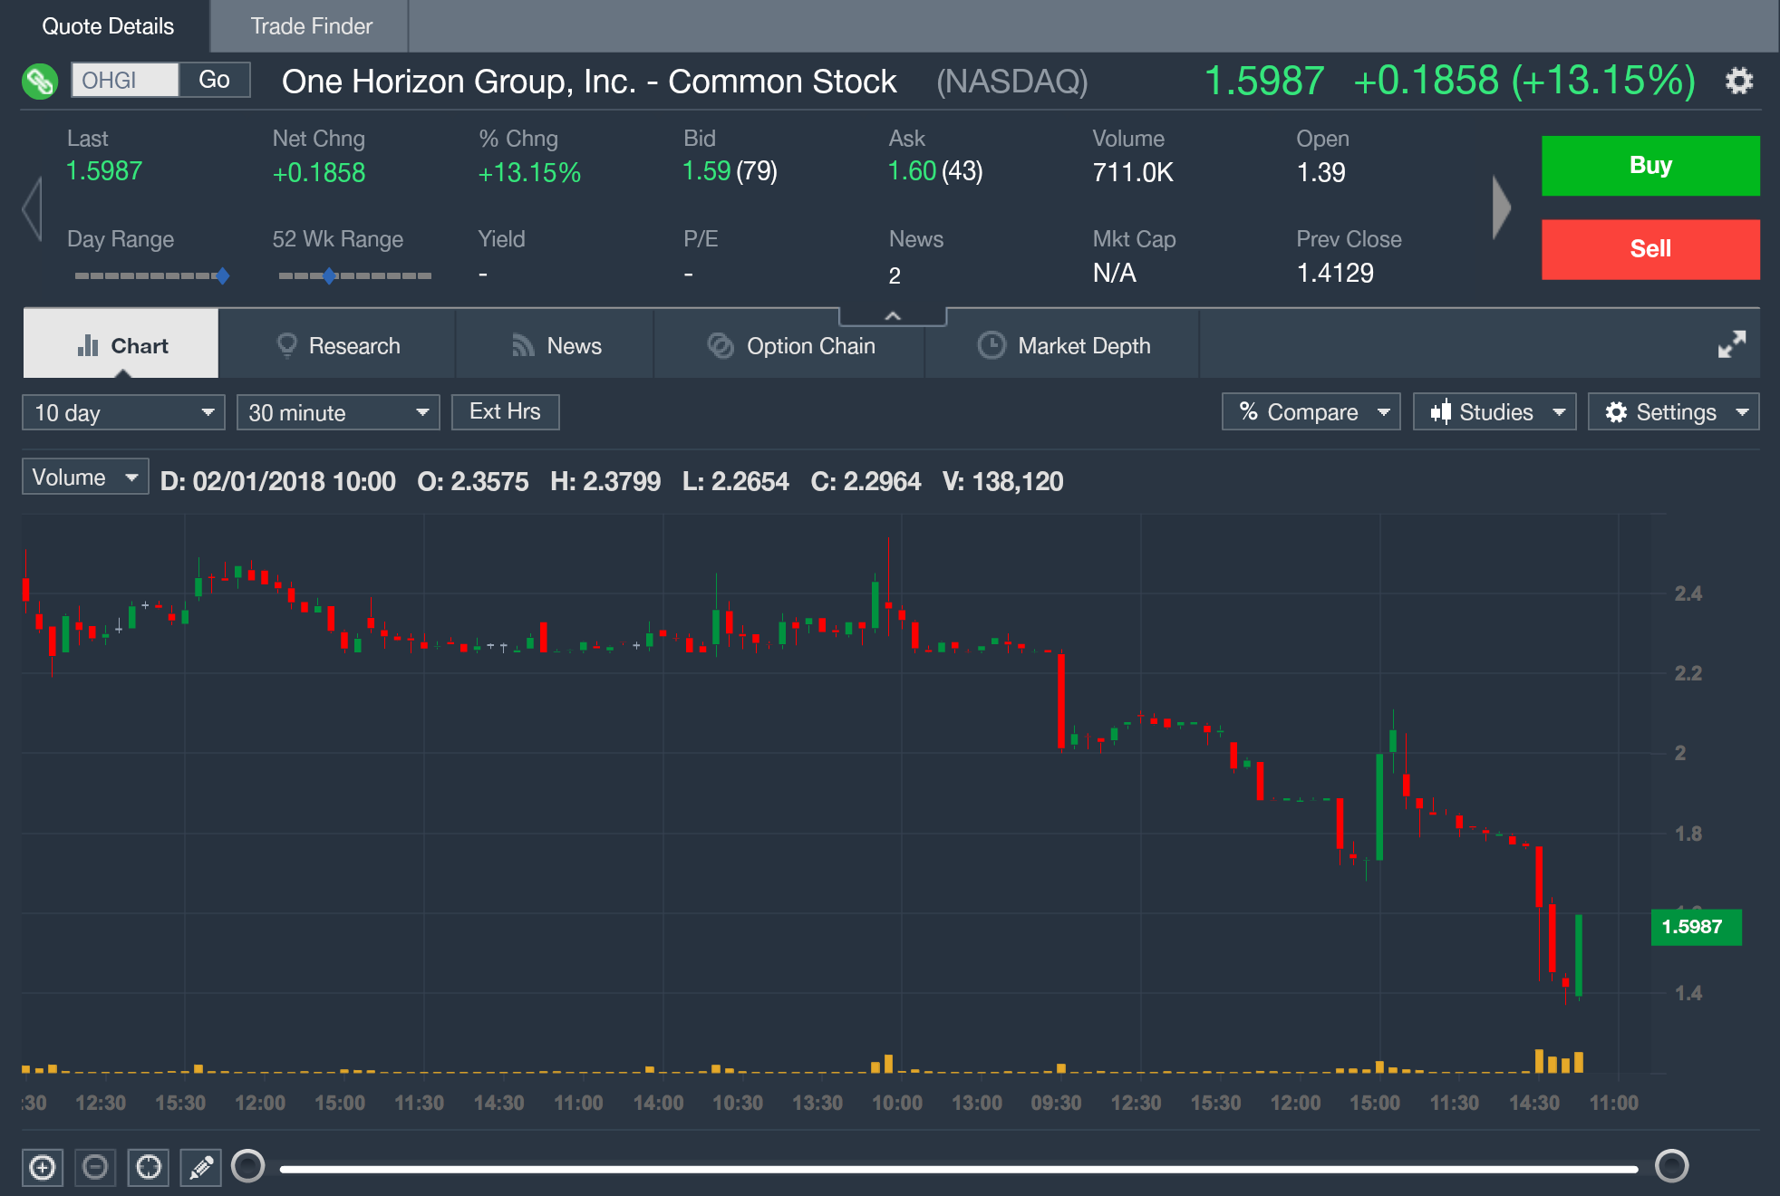Screen dimensions: 1780x1196
Task: Click the zoom in chart icon
Action: click(x=42, y=1167)
